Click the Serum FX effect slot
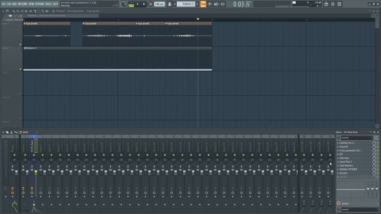Screen dimensions: 381x214 pos(355,147)
